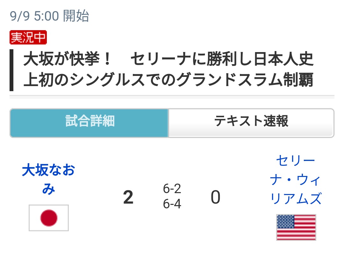
Task: Switch to the 試合詳細 tab
Action: [90, 123]
